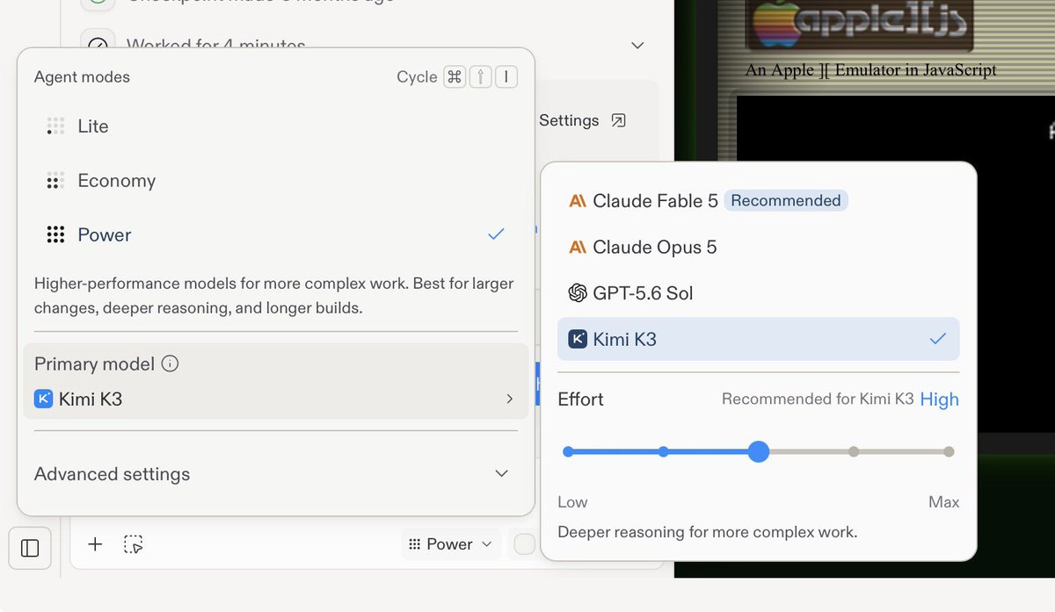Set Effort to the fourth slider stop
The height and width of the screenshot is (612, 1055).
(x=854, y=452)
